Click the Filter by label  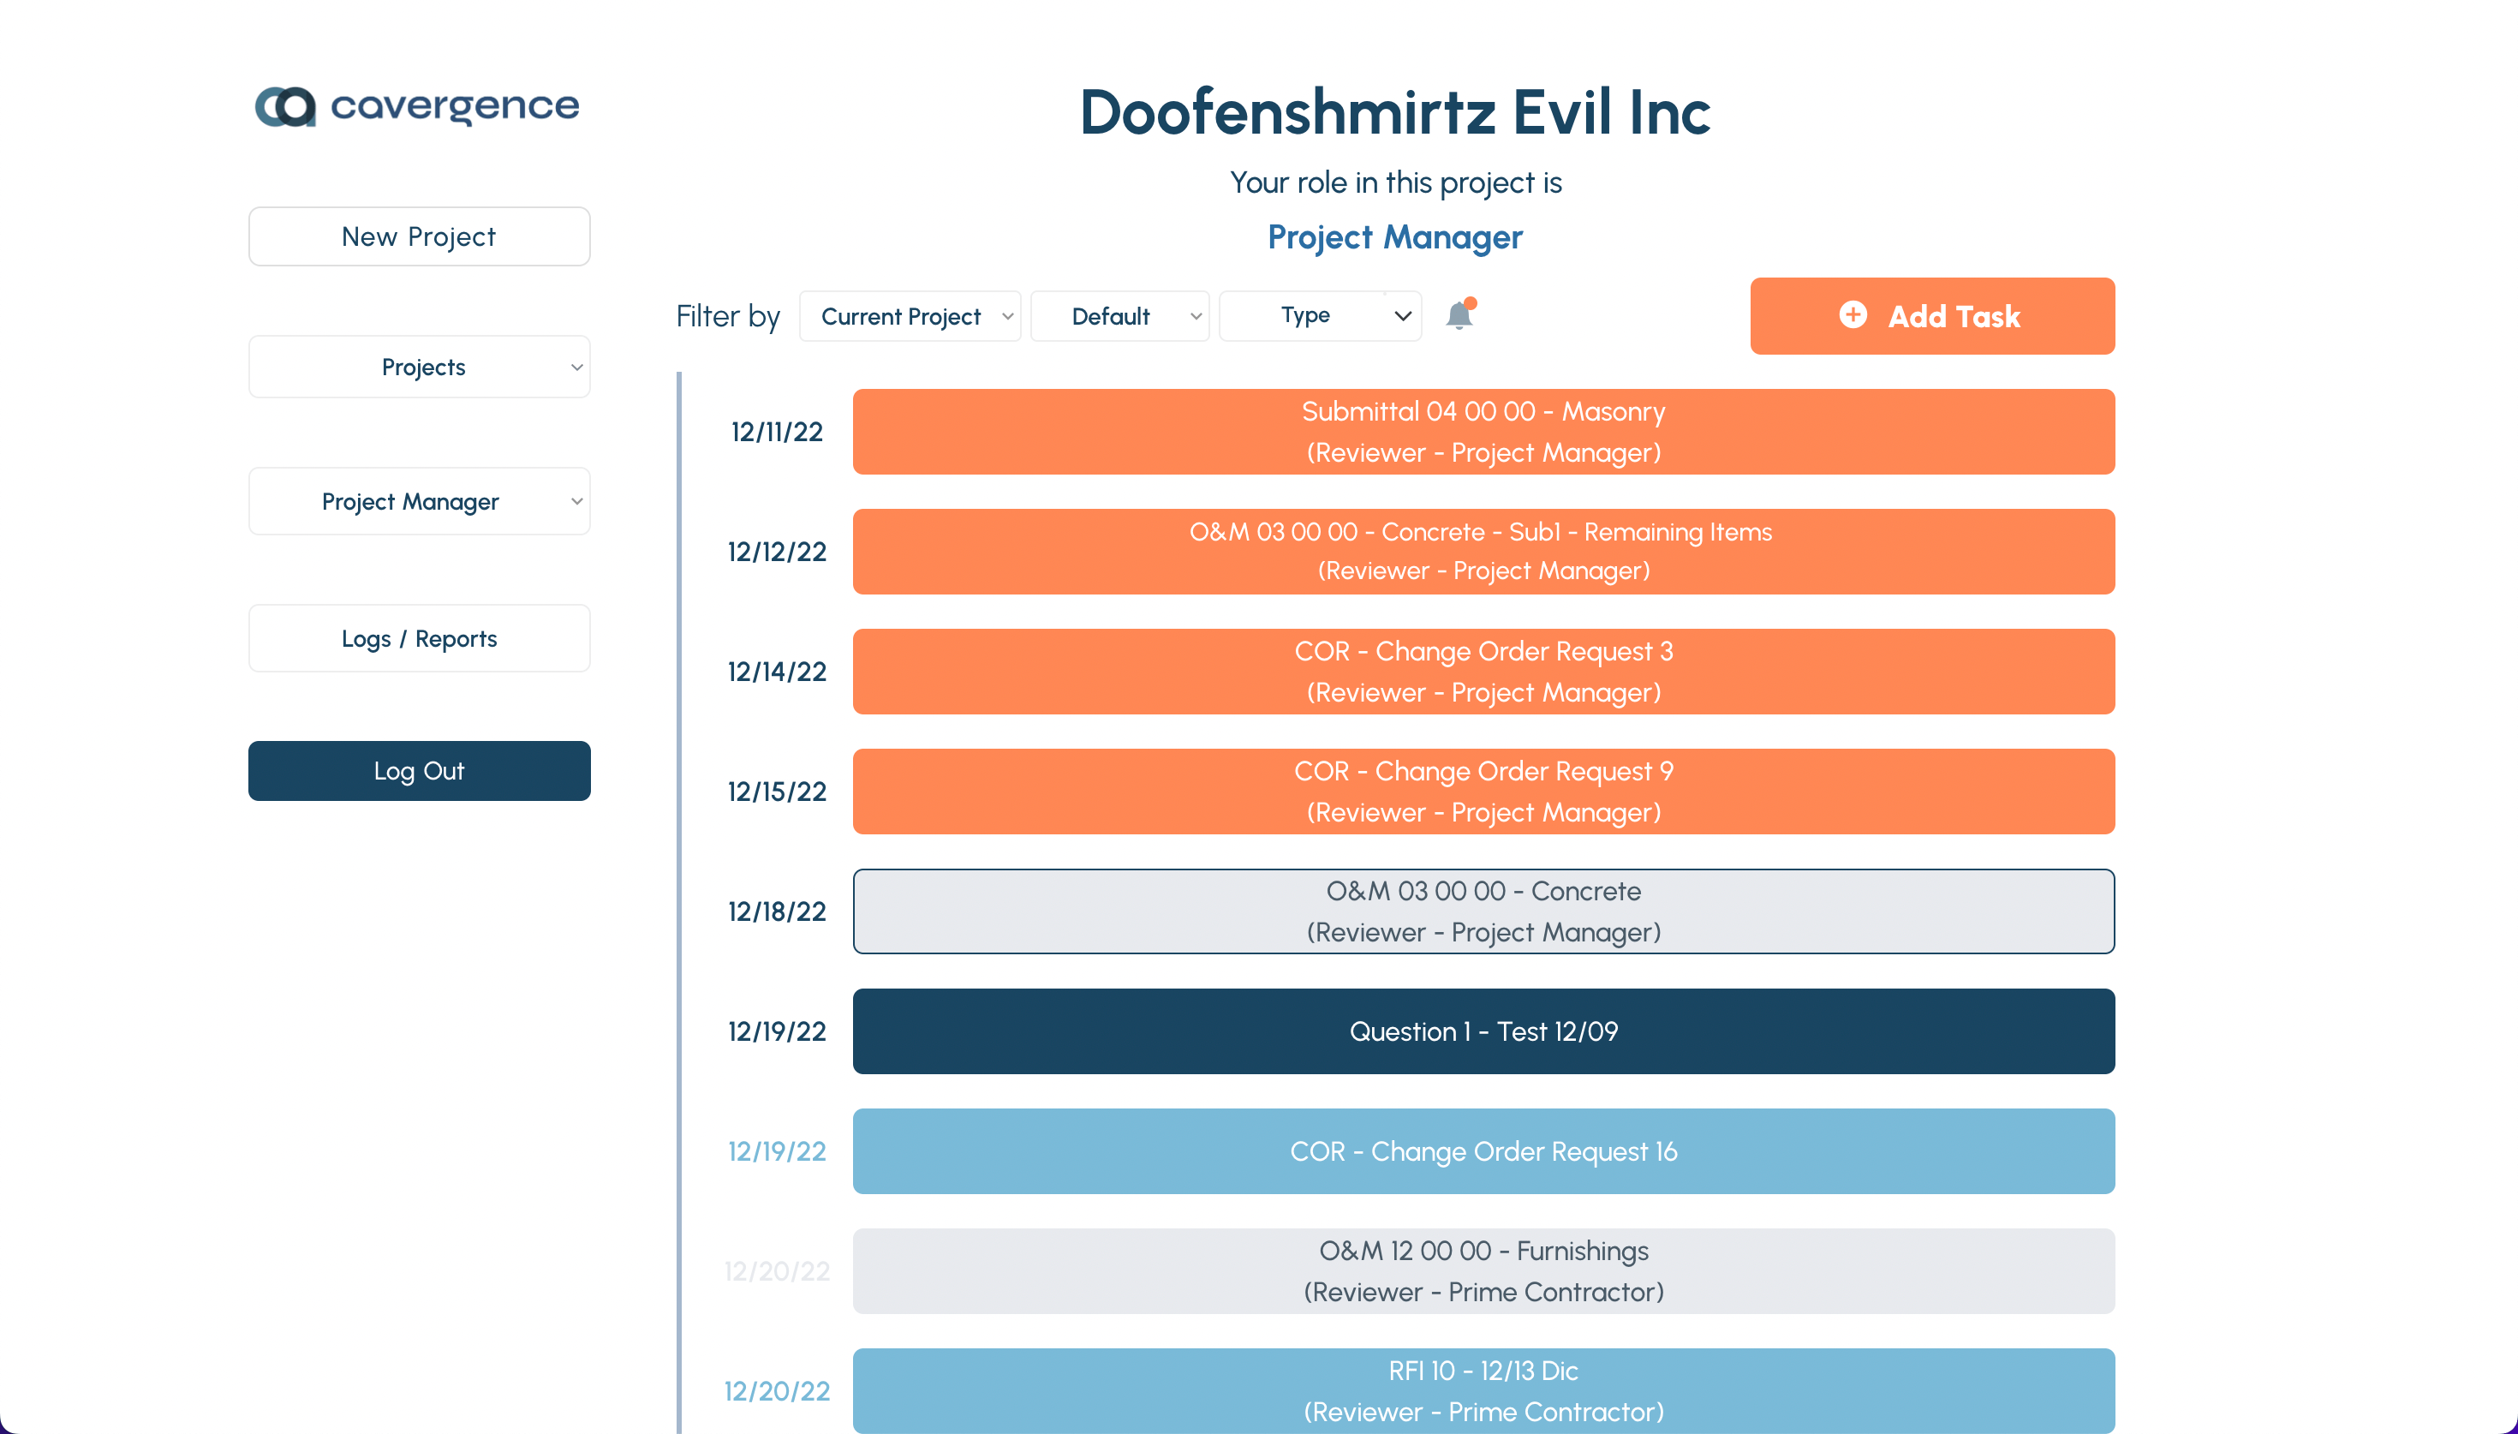[x=727, y=316]
